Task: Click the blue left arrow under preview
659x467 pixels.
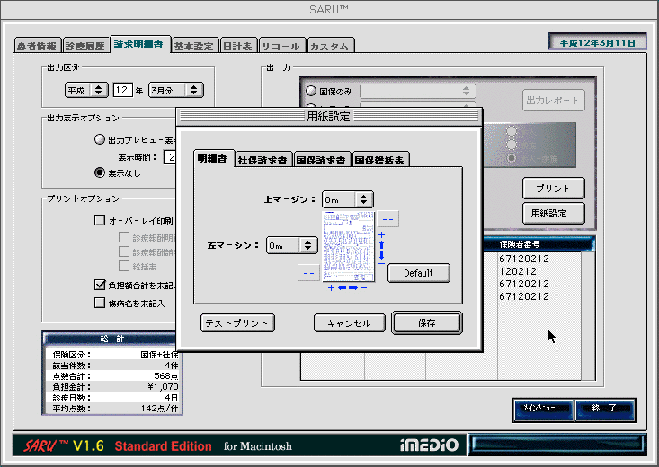Action: pos(343,287)
